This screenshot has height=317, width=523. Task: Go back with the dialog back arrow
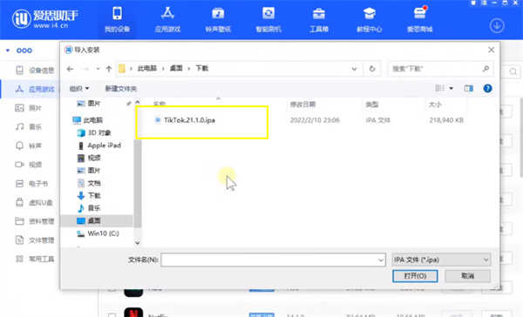[x=70, y=69]
